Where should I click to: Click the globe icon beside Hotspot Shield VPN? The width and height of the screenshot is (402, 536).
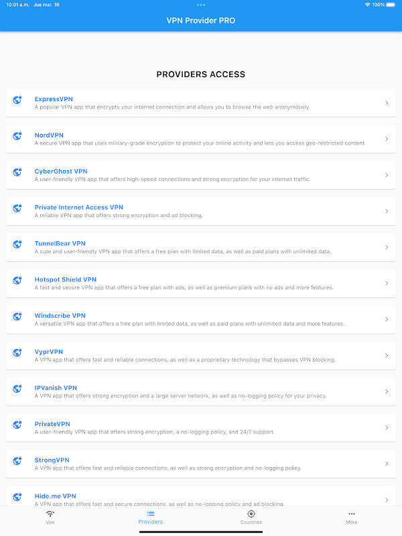pyautogui.click(x=17, y=280)
